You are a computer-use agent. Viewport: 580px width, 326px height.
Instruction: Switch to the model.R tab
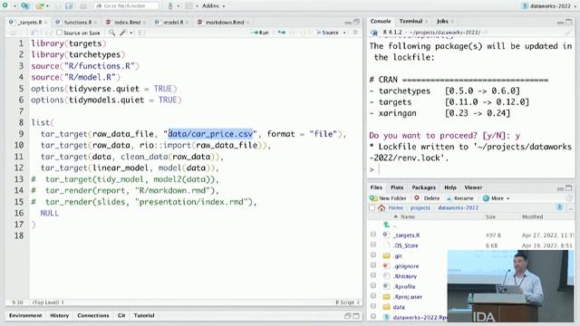[172, 22]
